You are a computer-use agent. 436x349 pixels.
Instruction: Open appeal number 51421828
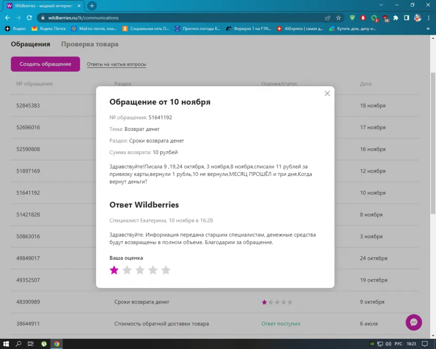pyautogui.click(x=28, y=215)
